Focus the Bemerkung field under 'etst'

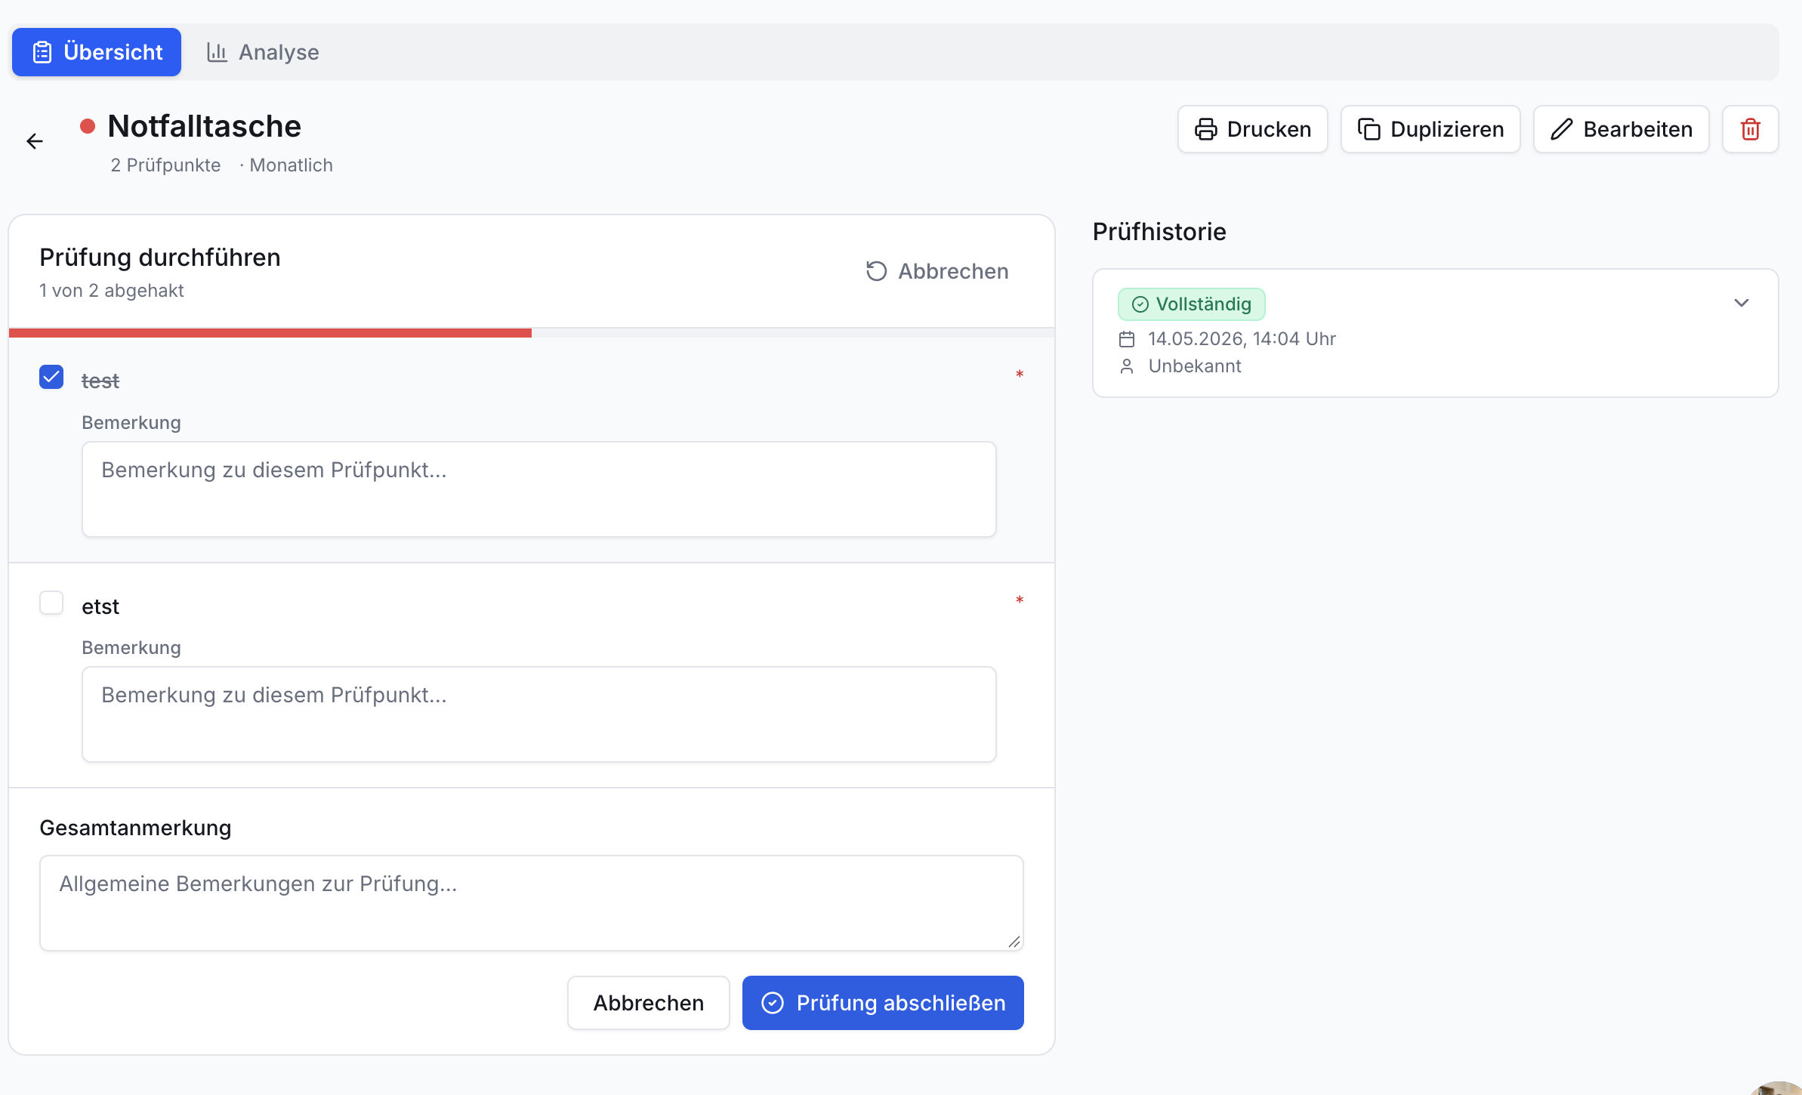pyautogui.click(x=539, y=714)
